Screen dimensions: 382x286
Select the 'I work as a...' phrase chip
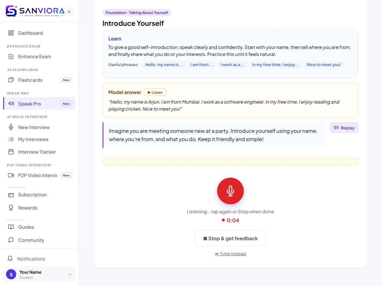coord(232,65)
